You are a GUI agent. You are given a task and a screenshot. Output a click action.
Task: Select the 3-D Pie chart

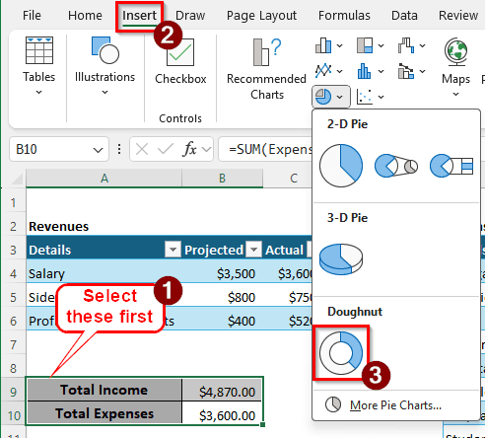(x=341, y=258)
